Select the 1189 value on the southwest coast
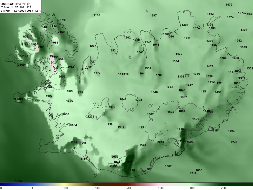253x190 pixels. (84, 159)
